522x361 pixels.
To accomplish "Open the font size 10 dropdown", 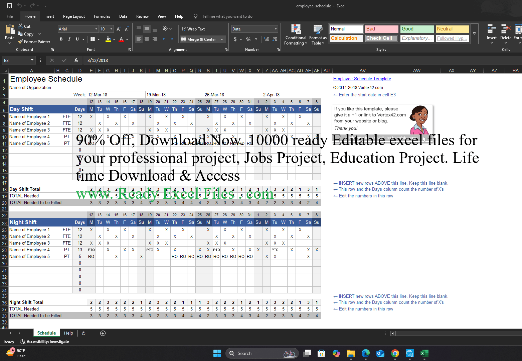I will tap(112, 29).
